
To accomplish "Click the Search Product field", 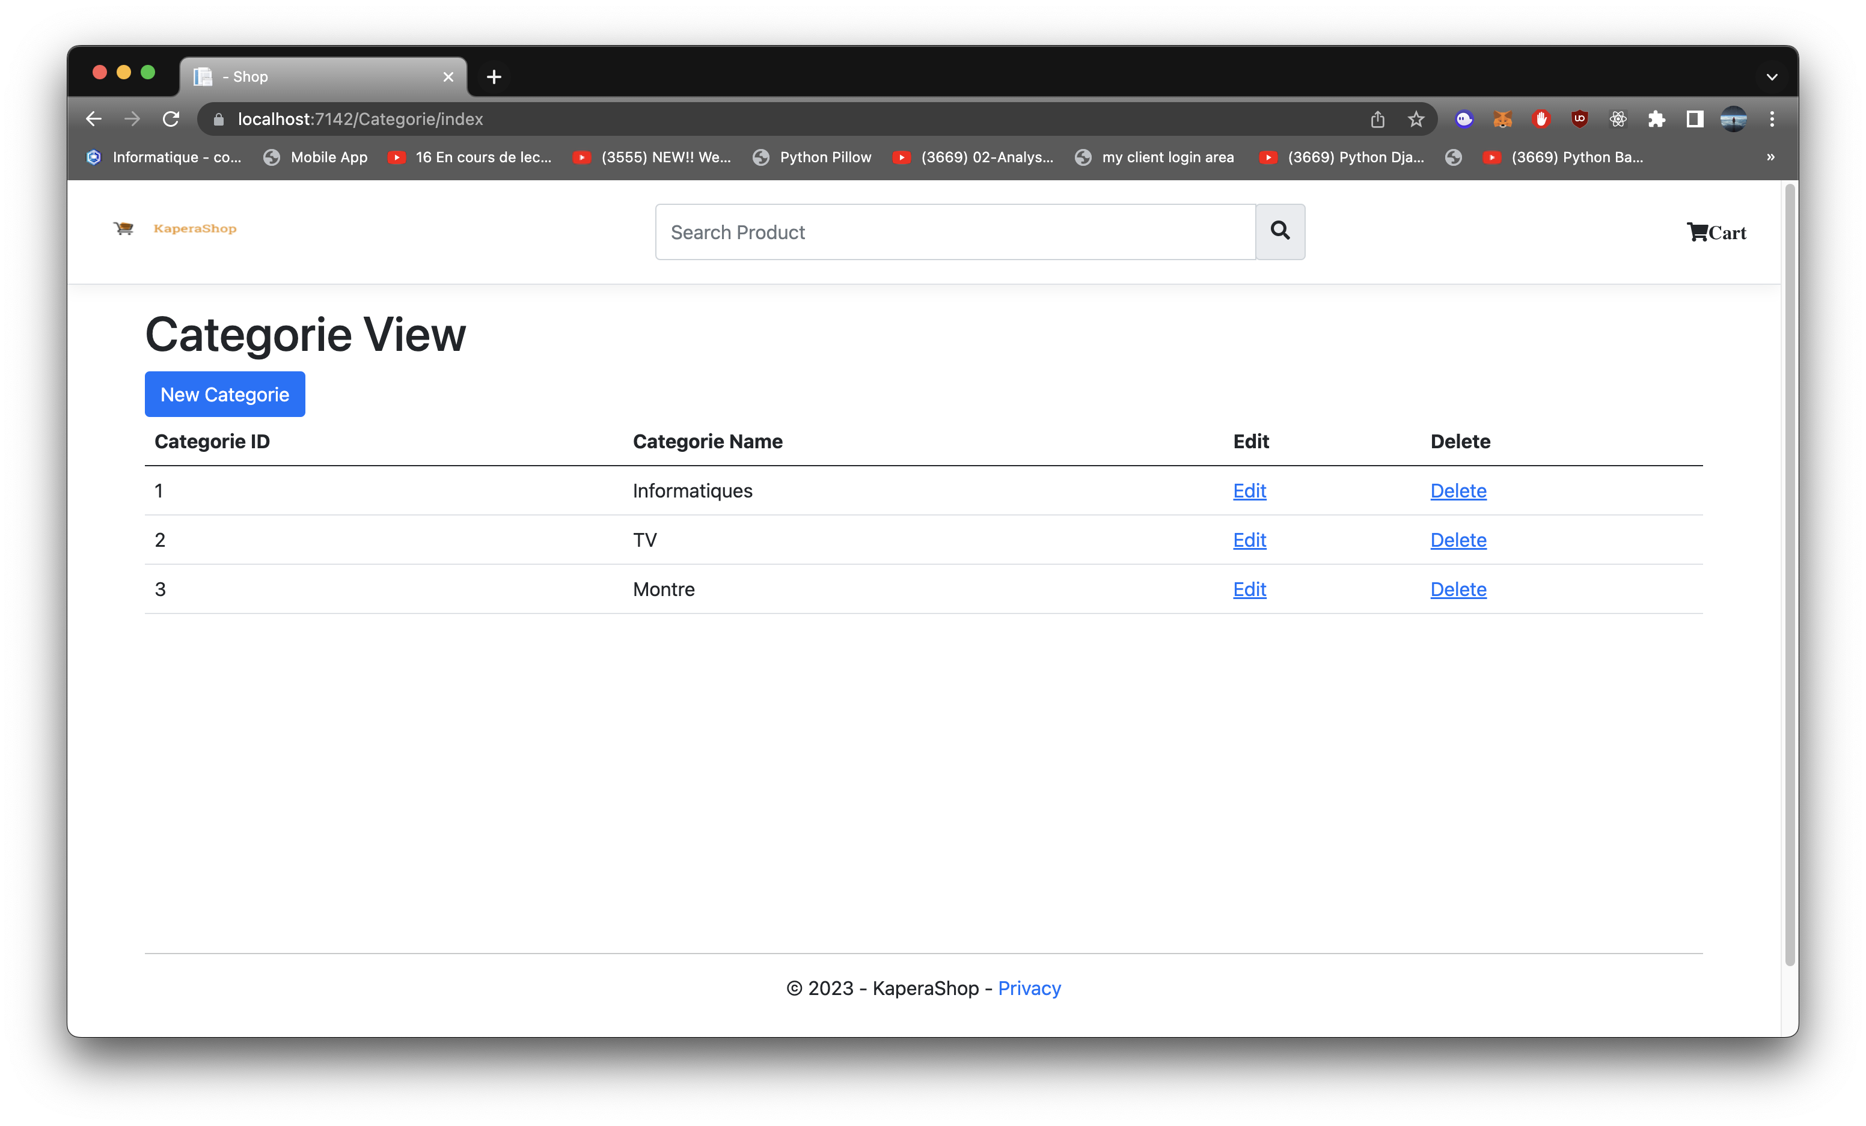I will [954, 231].
